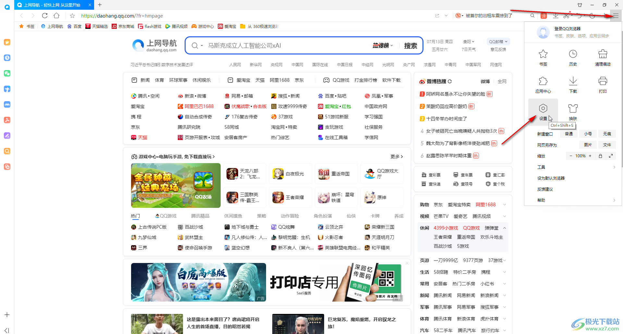Expand the 购物 row chevron
Image resolution: width=623 pixels, height=334 pixels.
505,205
